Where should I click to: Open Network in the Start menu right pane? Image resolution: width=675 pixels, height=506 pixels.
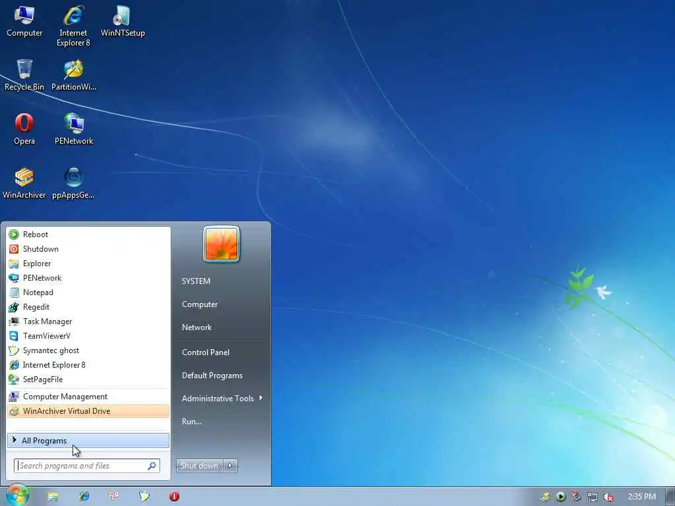point(196,327)
